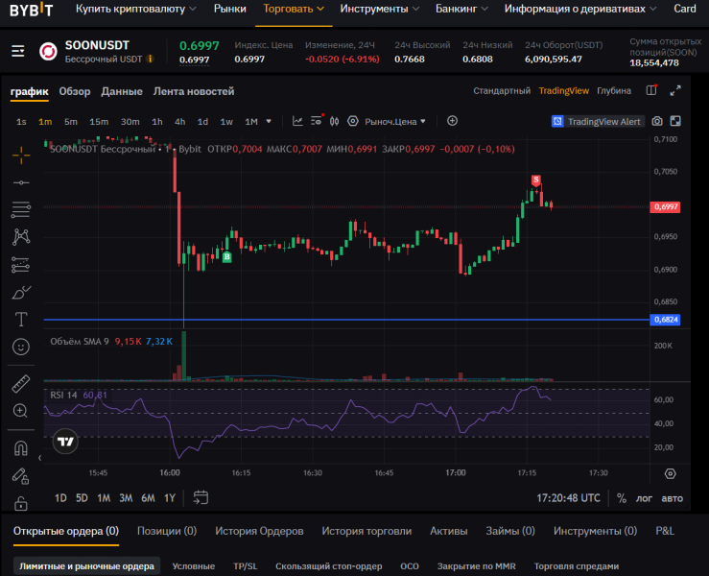Viewport: 709px width, 576px height.
Task: Toggle the split panel layout icon
Action: [x=651, y=90]
